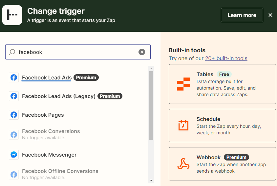
Task: Focus the app search input field
Action: [78, 52]
